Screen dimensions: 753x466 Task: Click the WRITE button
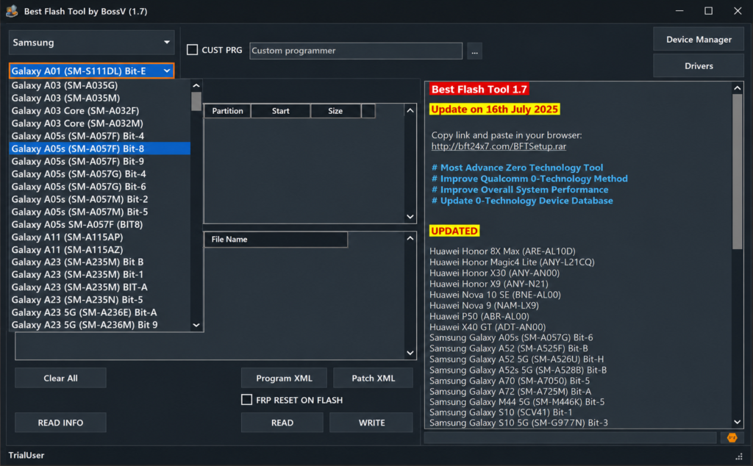(x=371, y=423)
